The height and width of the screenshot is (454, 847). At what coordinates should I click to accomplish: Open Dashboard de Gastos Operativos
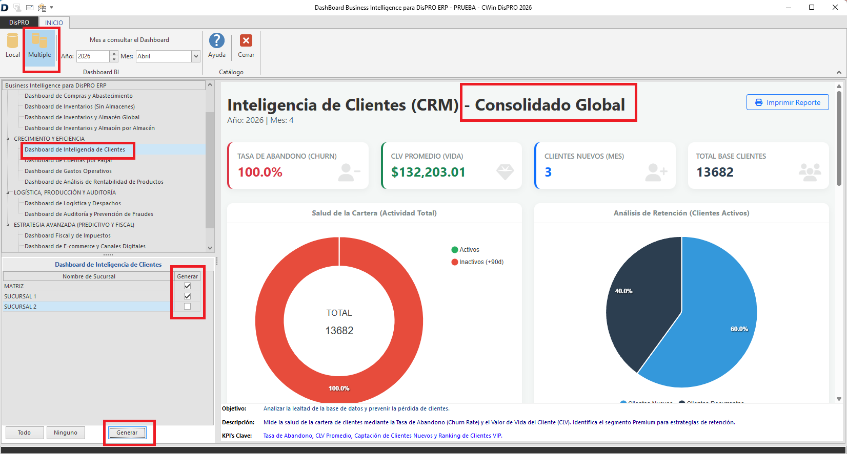pyautogui.click(x=68, y=171)
